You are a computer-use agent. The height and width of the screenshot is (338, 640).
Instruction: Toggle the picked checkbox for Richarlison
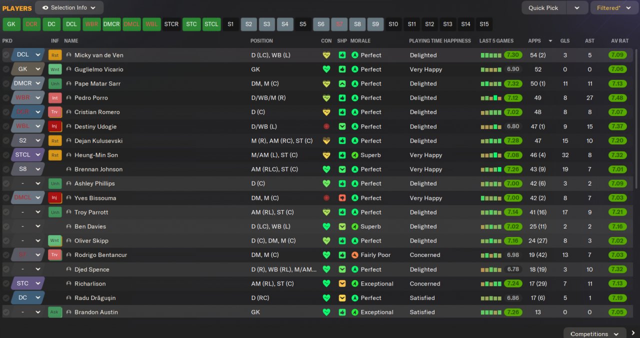coord(6,283)
